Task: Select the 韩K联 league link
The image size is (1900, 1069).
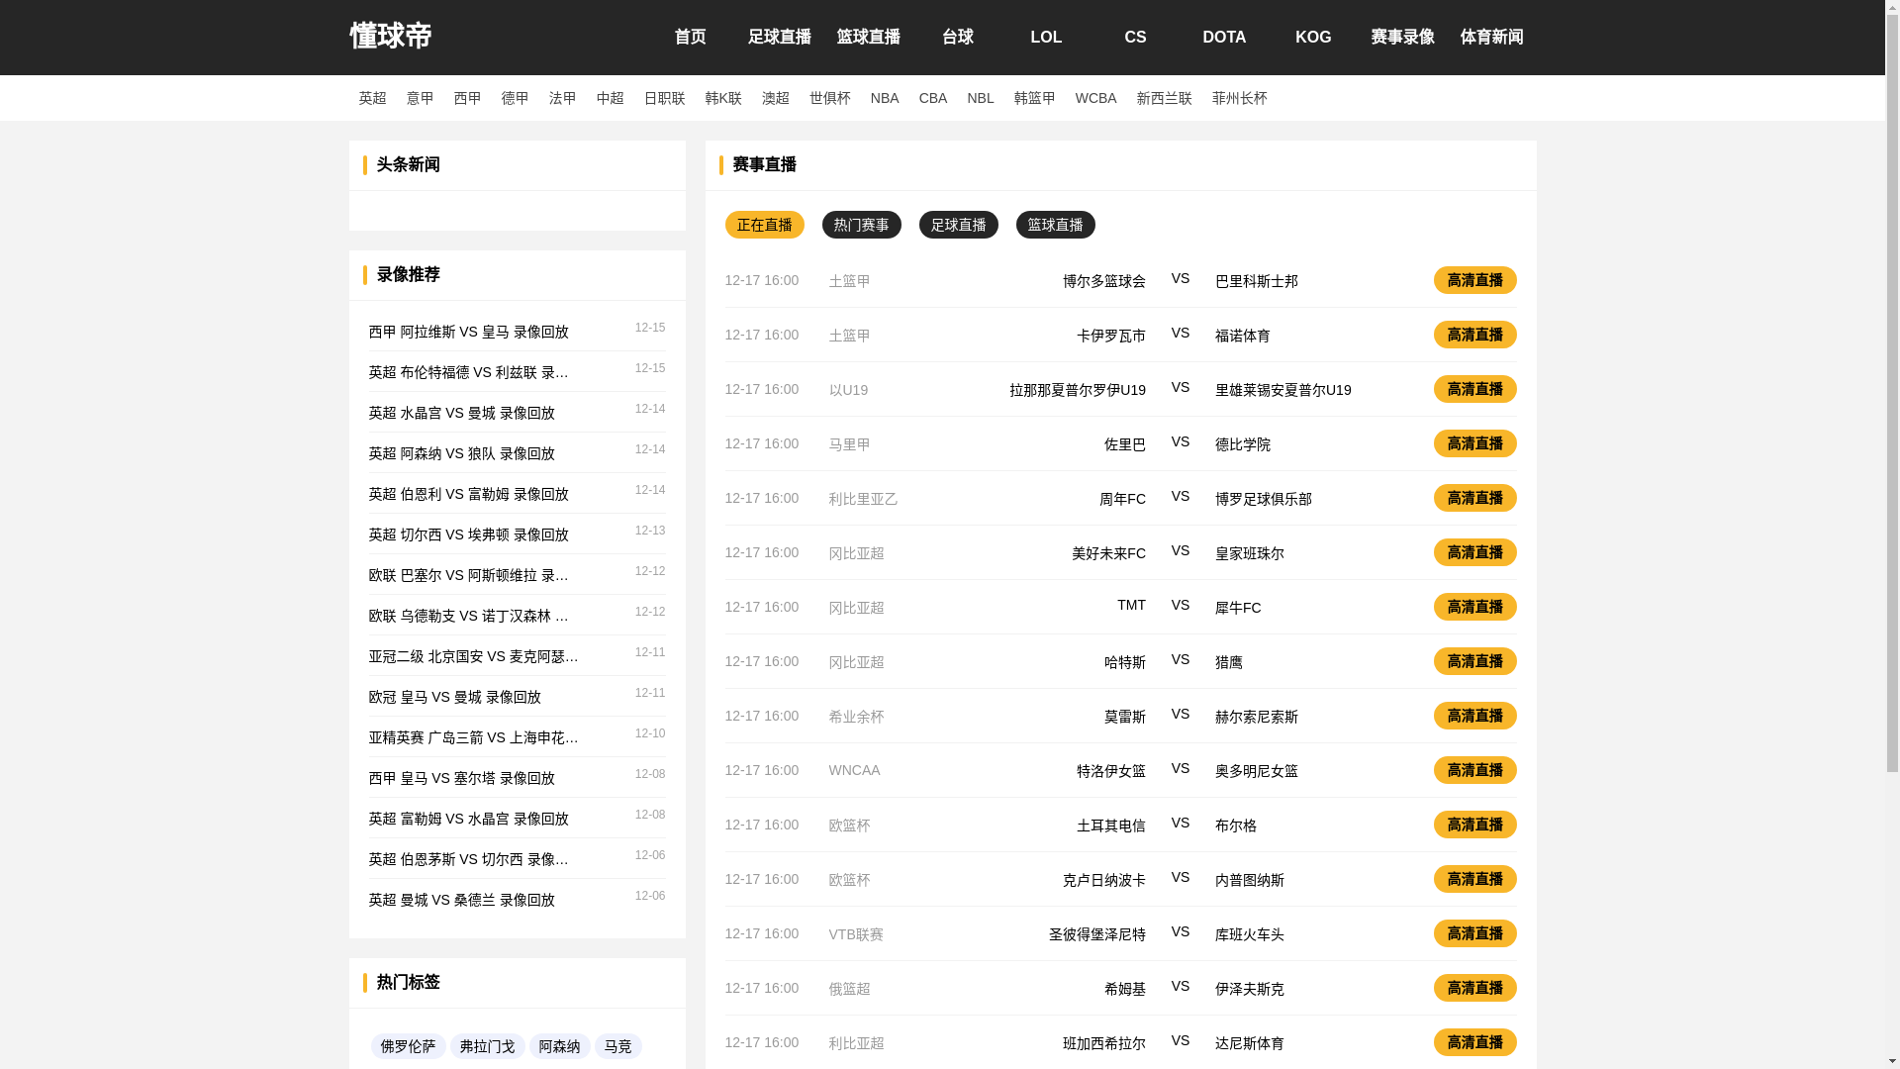Action: pos(723,98)
